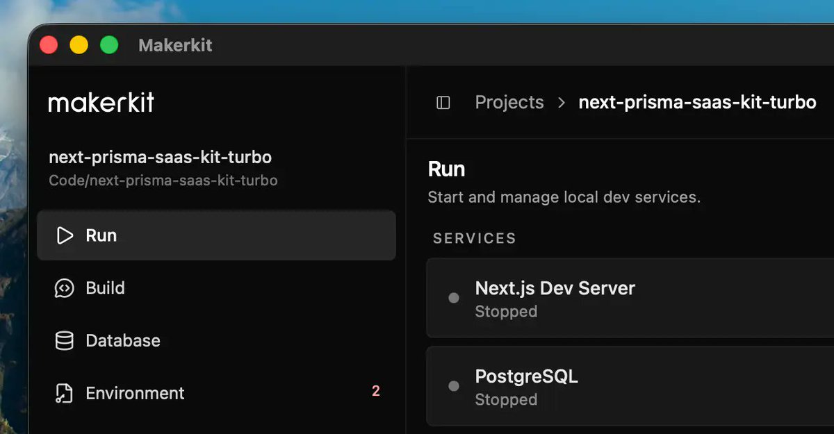The width and height of the screenshot is (834, 434).
Task: Select the PostgreSQL service card
Action: [630, 386]
